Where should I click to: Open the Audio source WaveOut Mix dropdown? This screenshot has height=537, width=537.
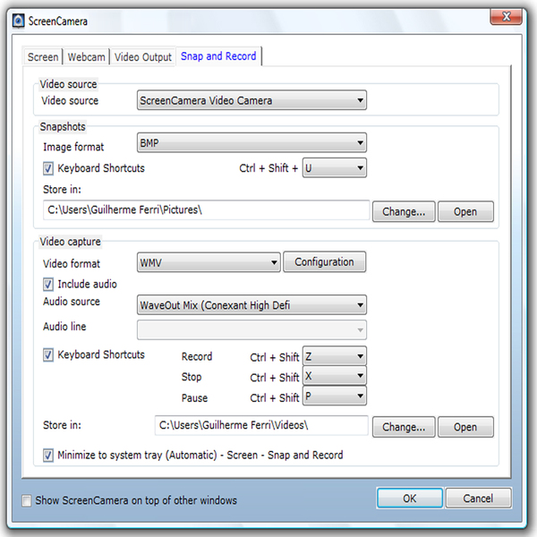(251, 305)
